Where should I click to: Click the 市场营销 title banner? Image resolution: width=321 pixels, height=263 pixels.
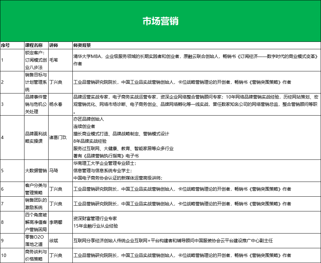coord(160,21)
